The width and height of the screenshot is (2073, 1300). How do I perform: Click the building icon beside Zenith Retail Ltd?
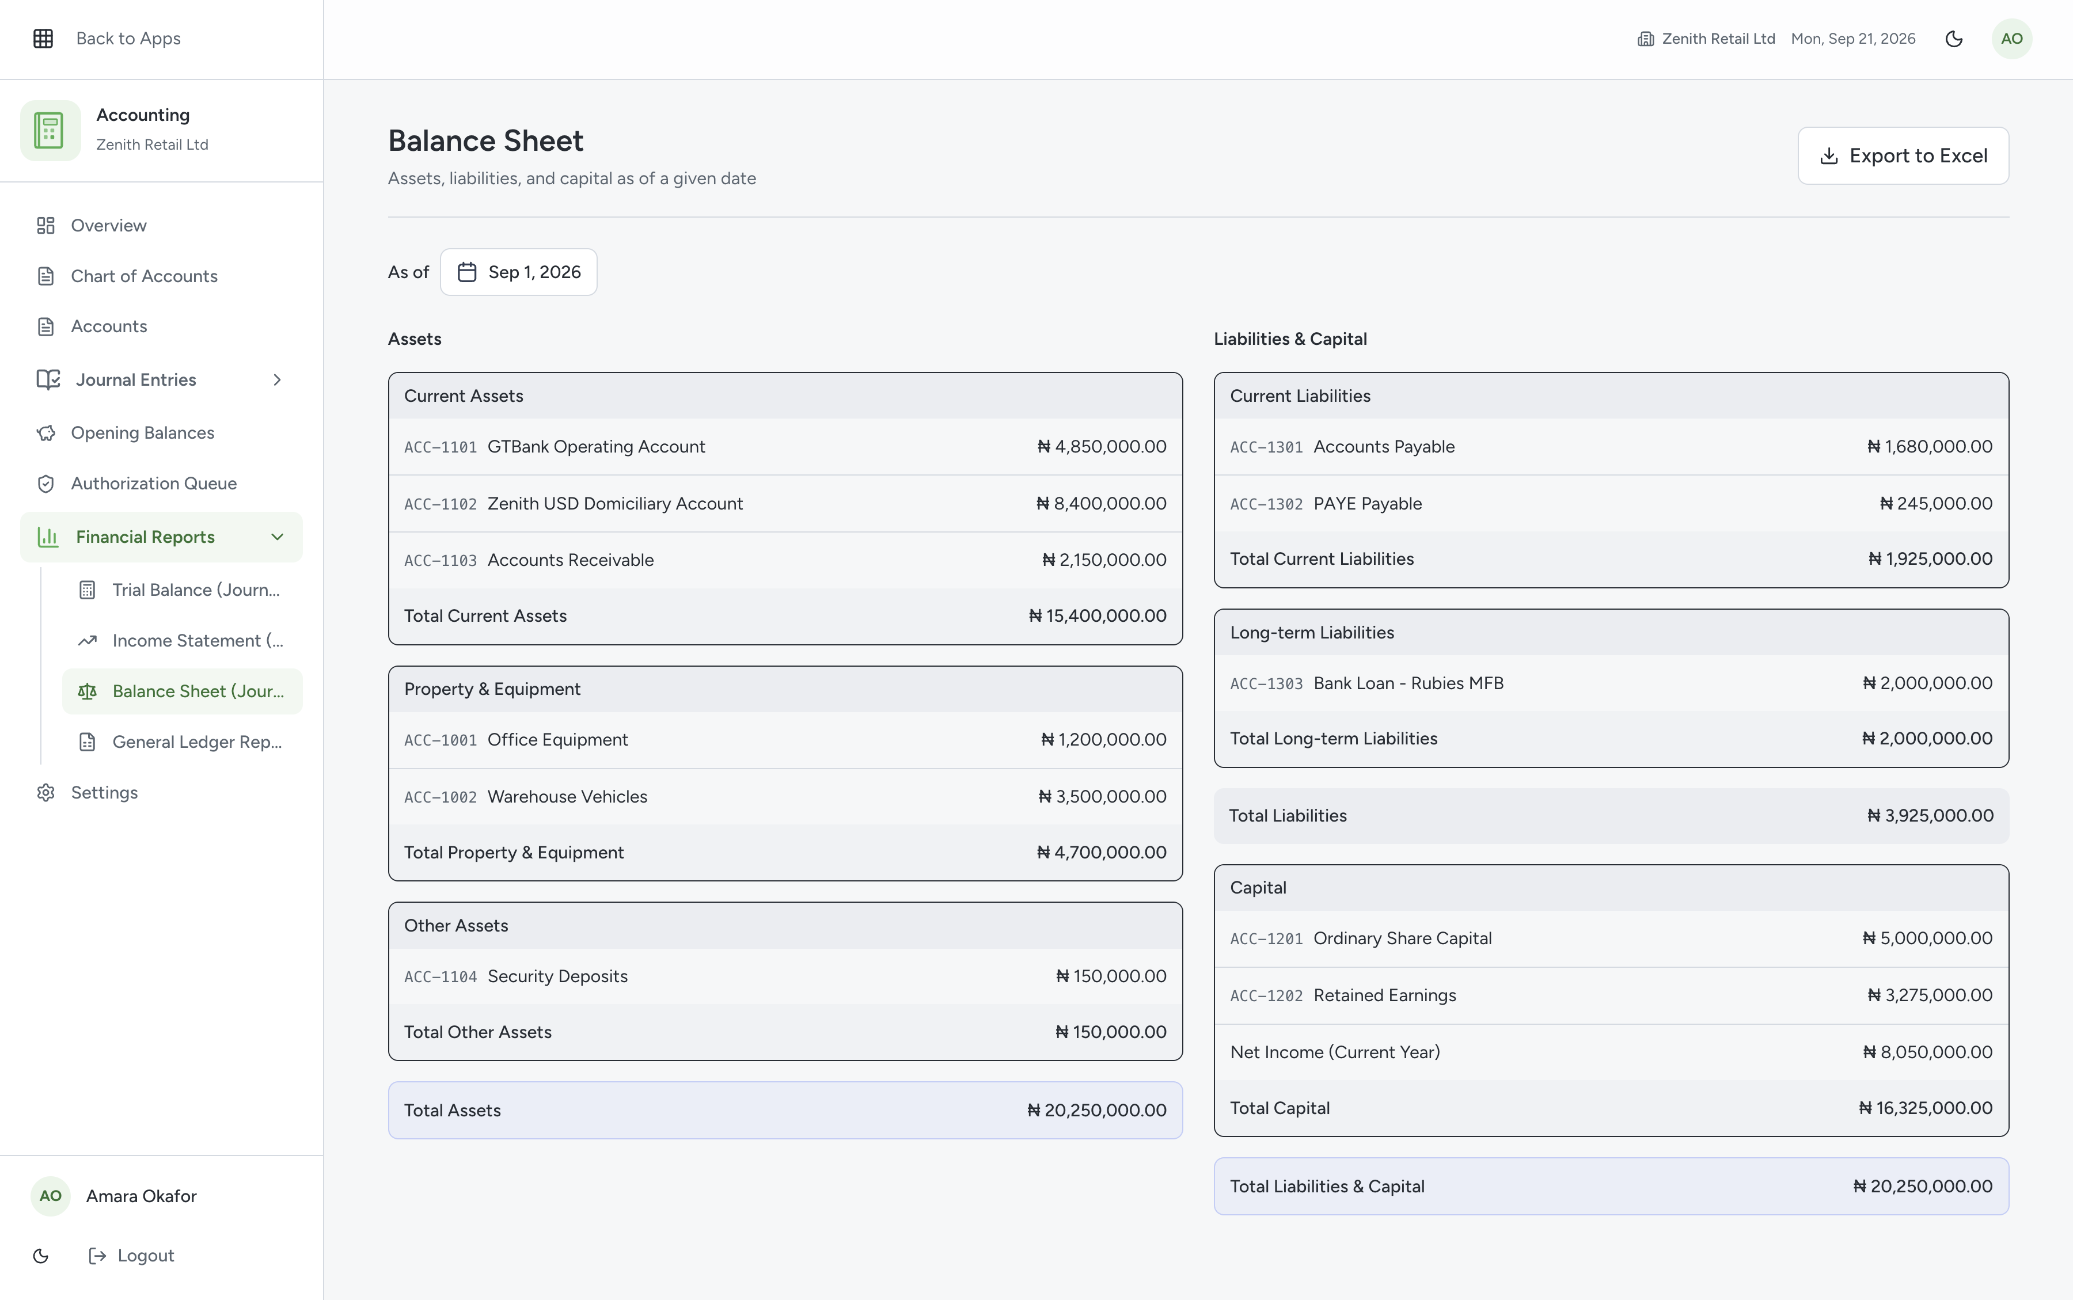click(1646, 39)
